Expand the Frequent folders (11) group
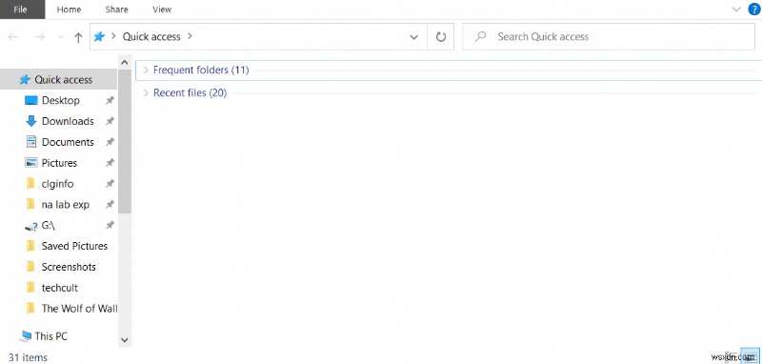762x364 pixels. tap(146, 70)
